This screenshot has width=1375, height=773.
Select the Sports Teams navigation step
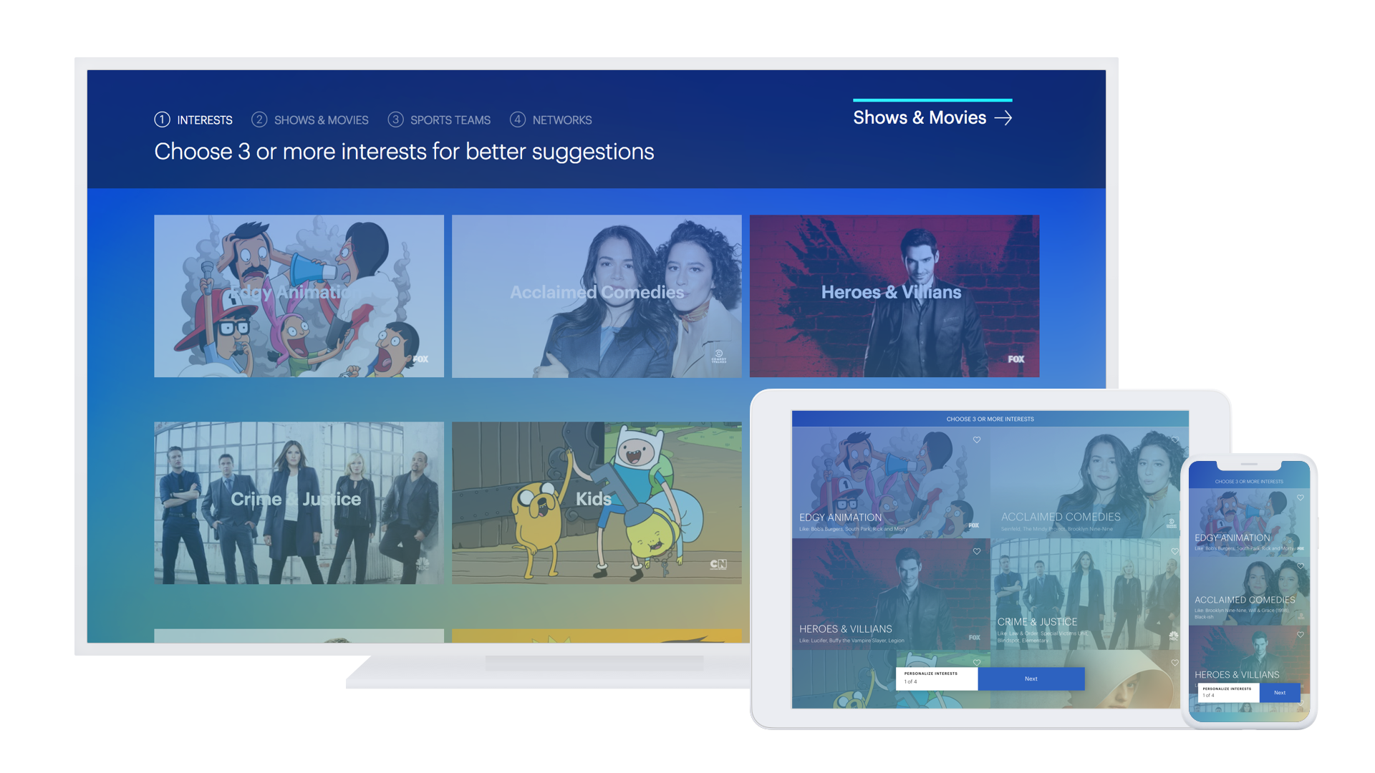point(450,120)
